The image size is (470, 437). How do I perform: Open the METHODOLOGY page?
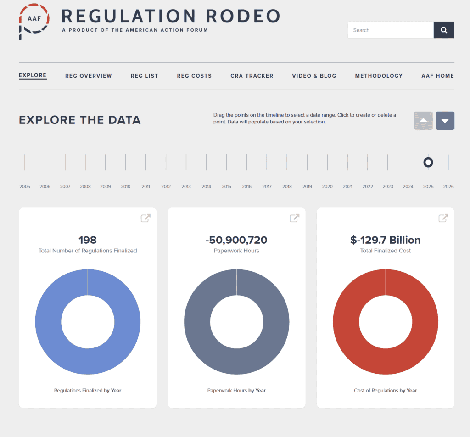pos(379,76)
